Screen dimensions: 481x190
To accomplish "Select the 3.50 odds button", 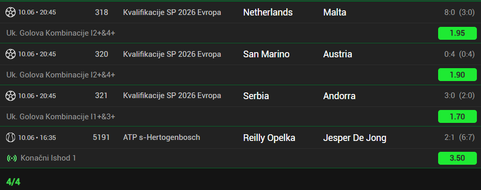I will pyautogui.click(x=457, y=158).
